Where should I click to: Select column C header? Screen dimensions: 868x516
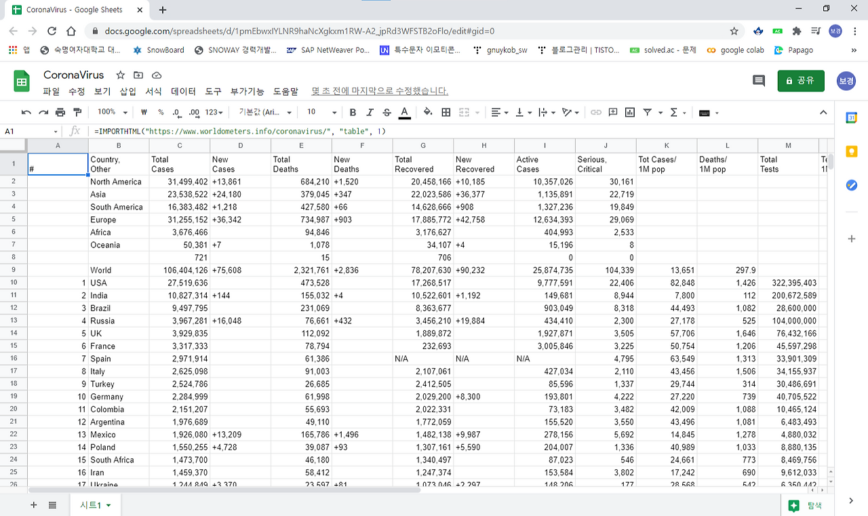(x=180, y=145)
